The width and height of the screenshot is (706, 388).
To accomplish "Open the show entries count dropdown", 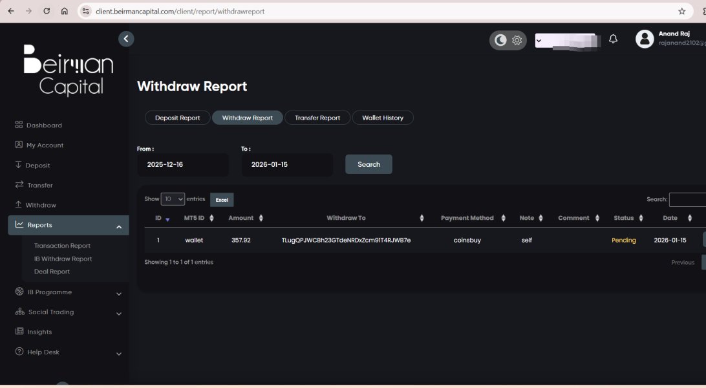I will click(x=173, y=199).
